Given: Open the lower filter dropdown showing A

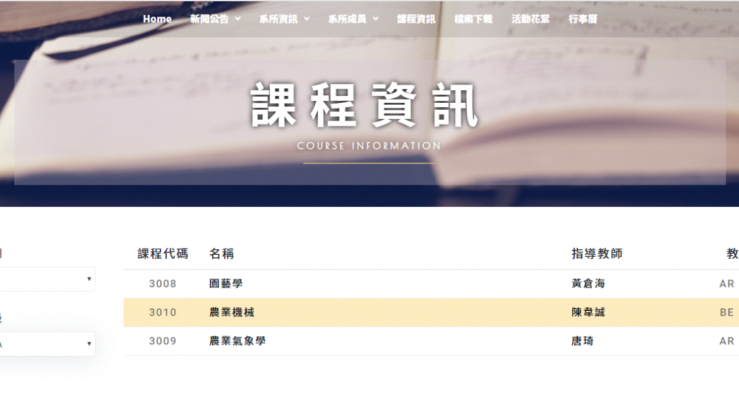Looking at the screenshot, I should point(47,344).
